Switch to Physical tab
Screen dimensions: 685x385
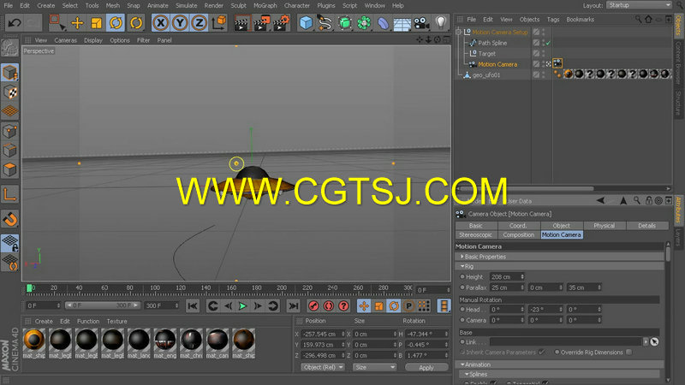click(605, 226)
